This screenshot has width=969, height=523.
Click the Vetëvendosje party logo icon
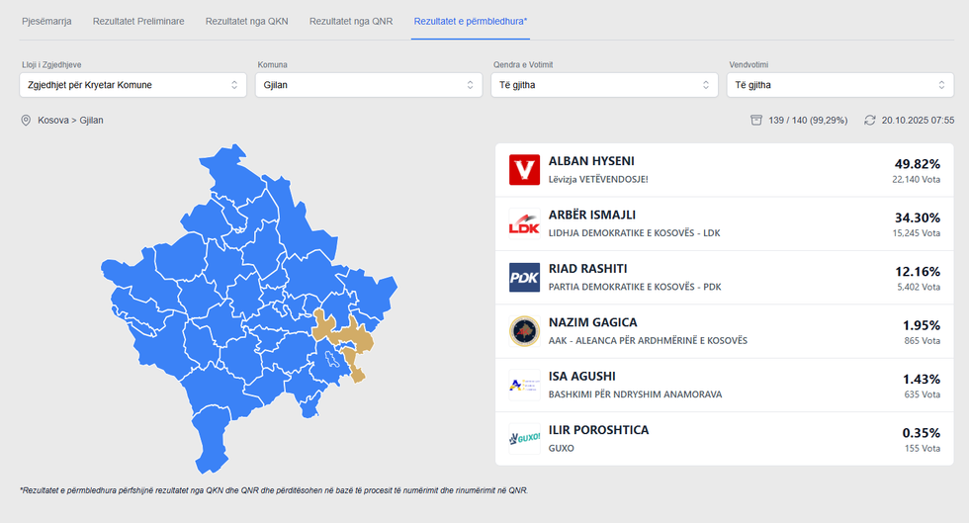pos(524,170)
